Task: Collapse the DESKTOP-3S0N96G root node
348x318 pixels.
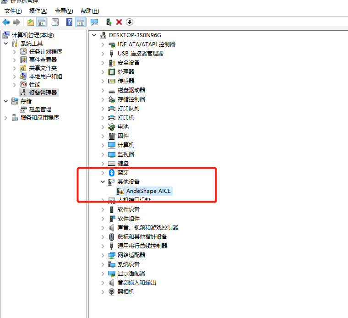Action: pyautogui.click(x=94, y=35)
